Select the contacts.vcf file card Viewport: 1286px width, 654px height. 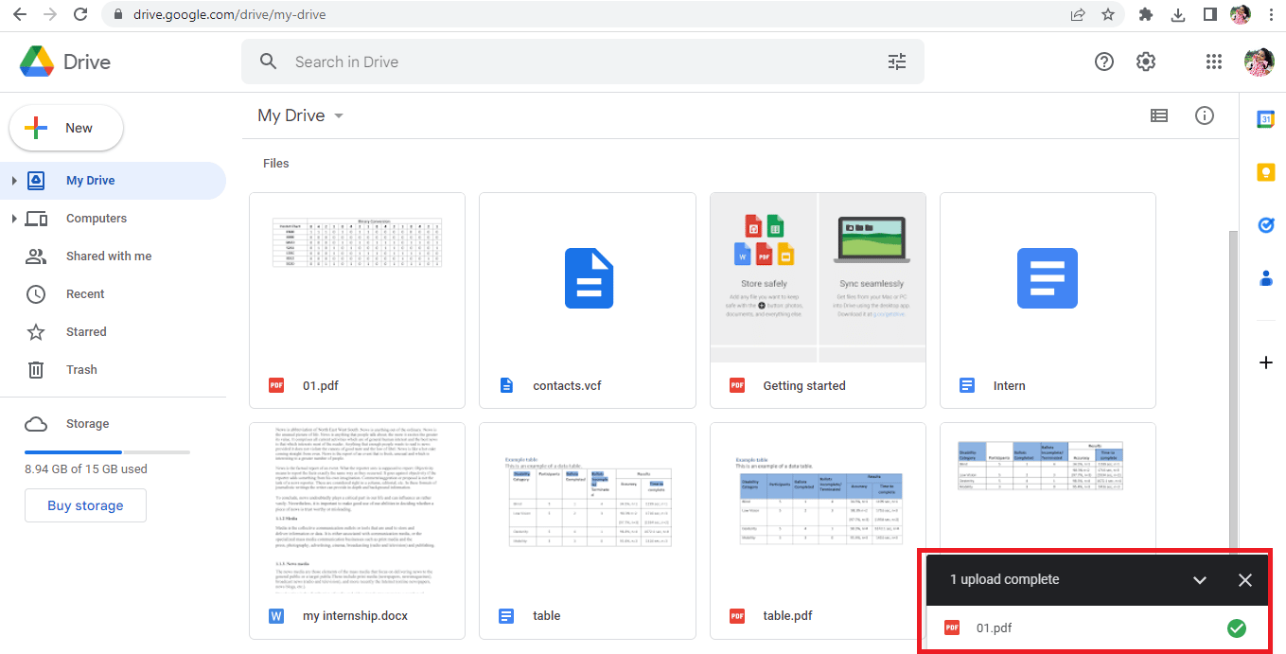[x=588, y=301]
